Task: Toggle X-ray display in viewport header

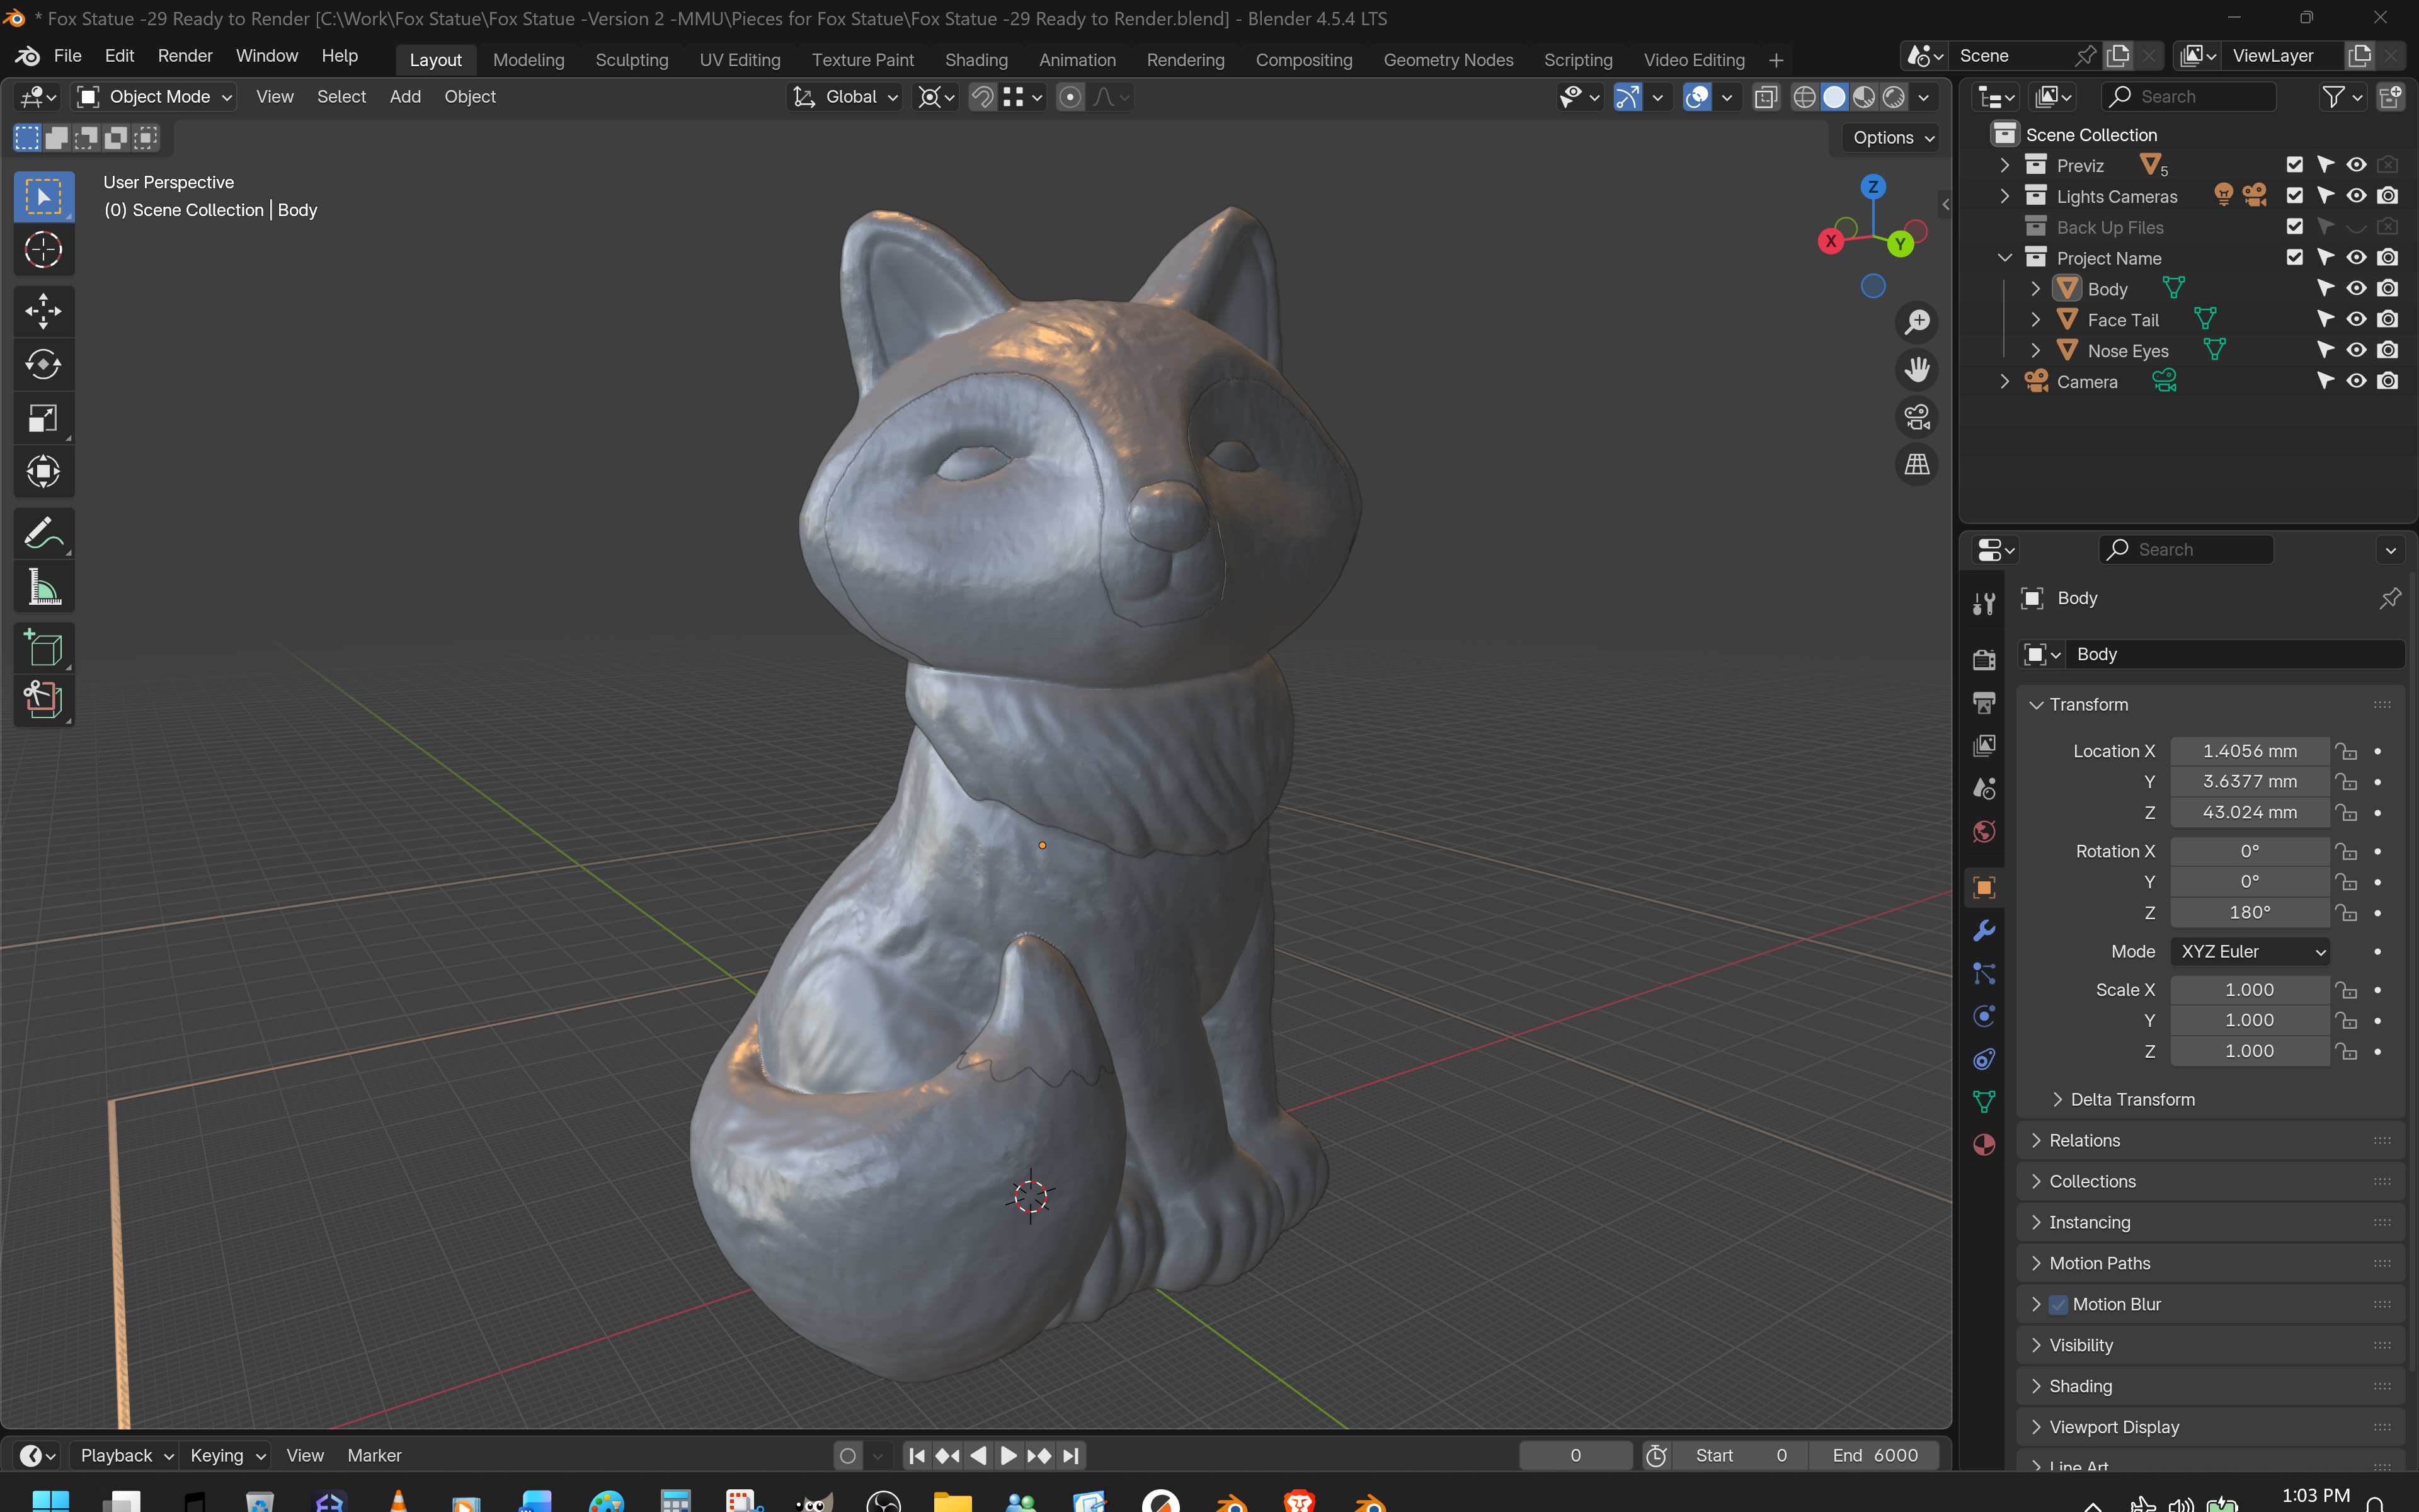Action: [x=1765, y=97]
